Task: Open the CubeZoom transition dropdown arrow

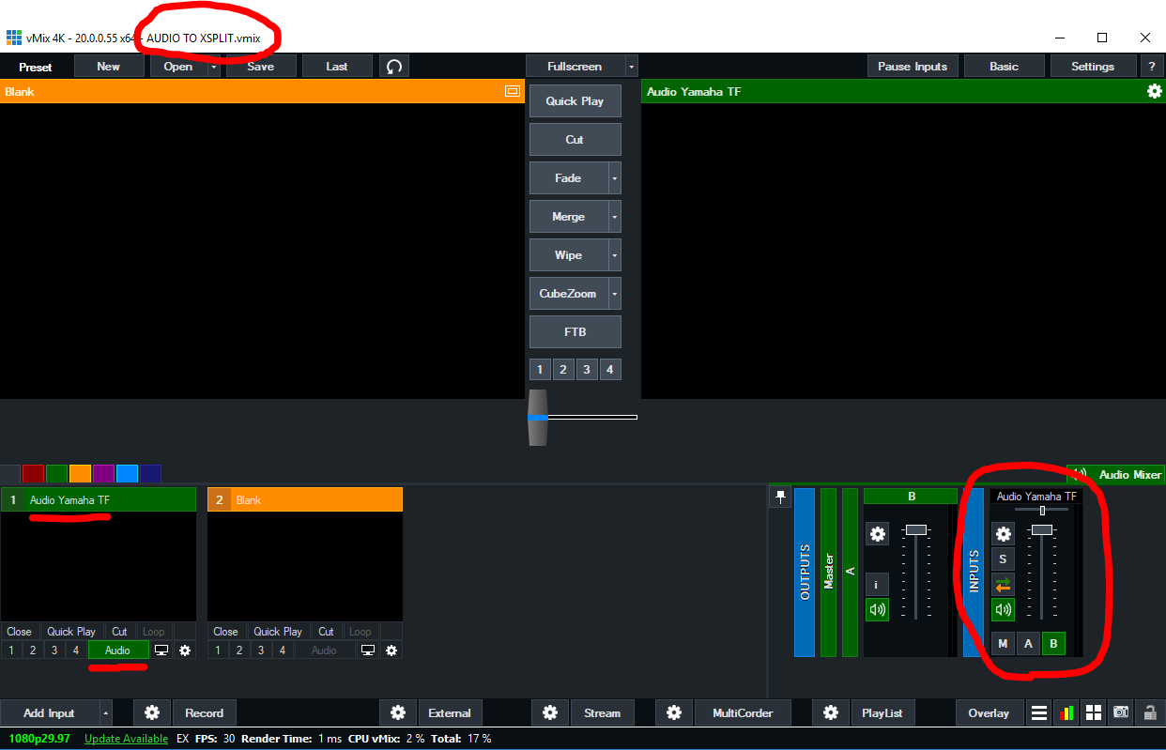Action: 615,293
